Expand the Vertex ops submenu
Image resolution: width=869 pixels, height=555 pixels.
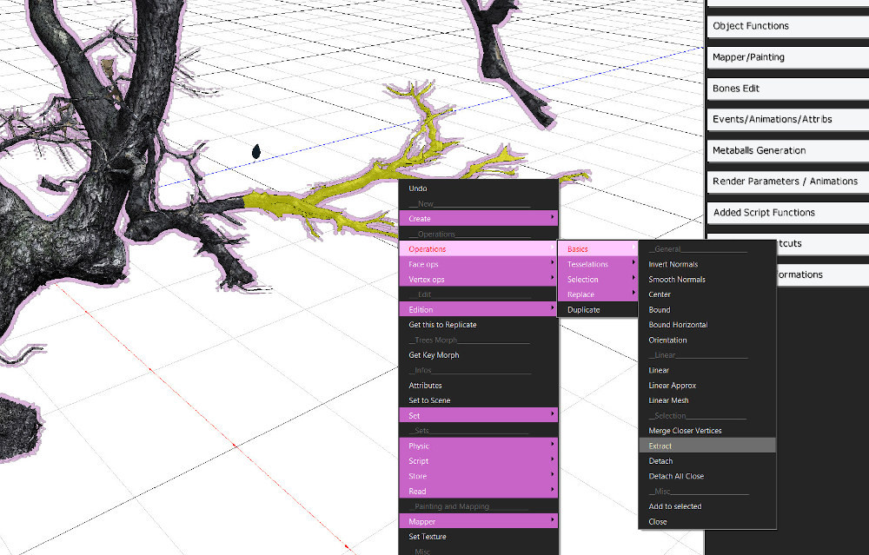click(x=478, y=279)
